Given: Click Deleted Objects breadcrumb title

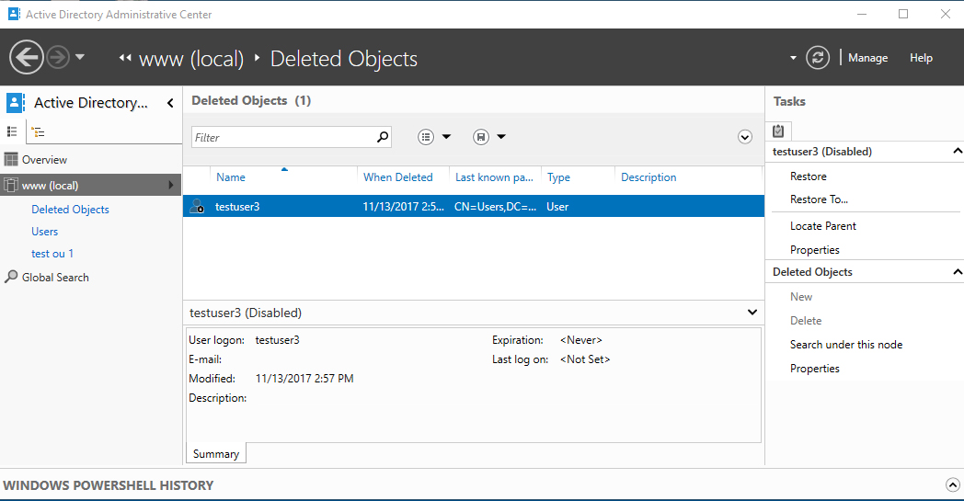Looking at the screenshot, I should click(344, 59).
